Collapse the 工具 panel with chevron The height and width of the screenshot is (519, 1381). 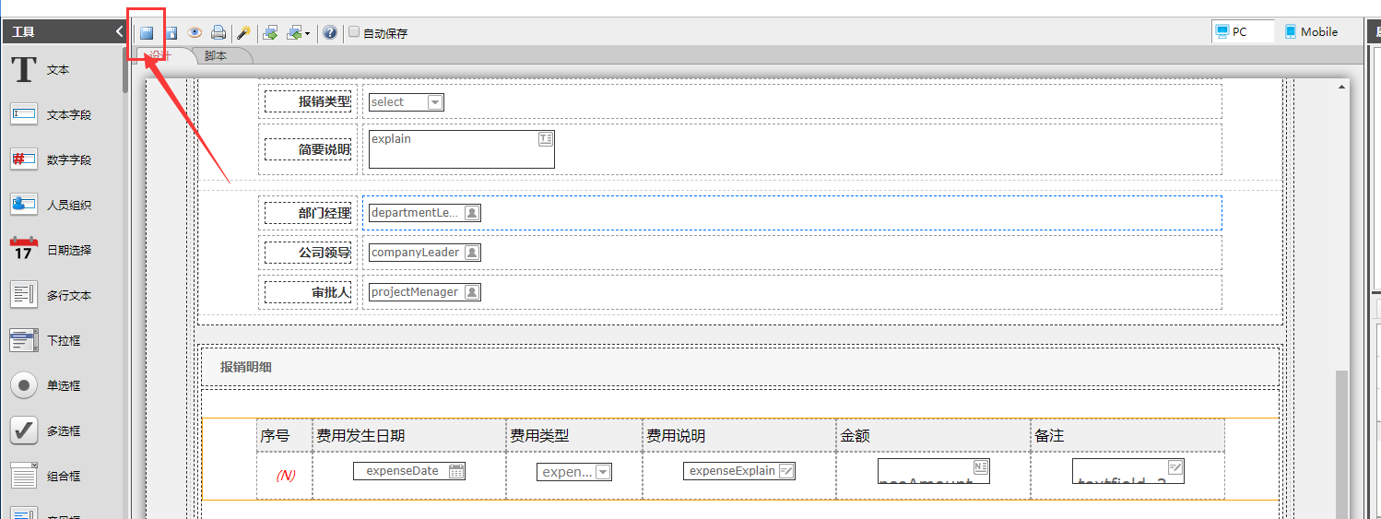pyautogui.click(x=119, y=31)
